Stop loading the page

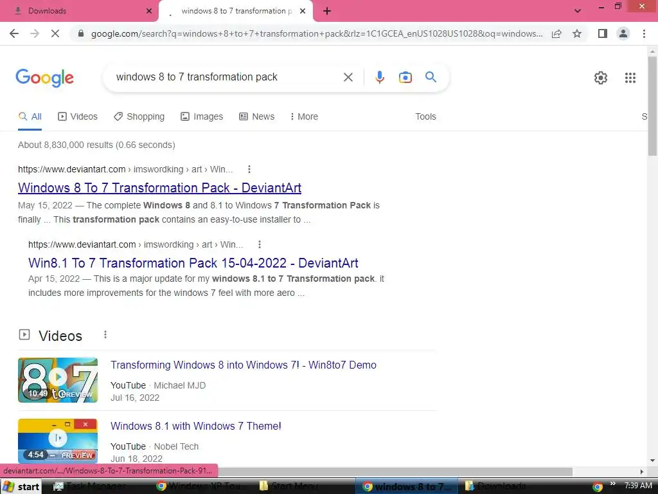click(x=55, y=33)
